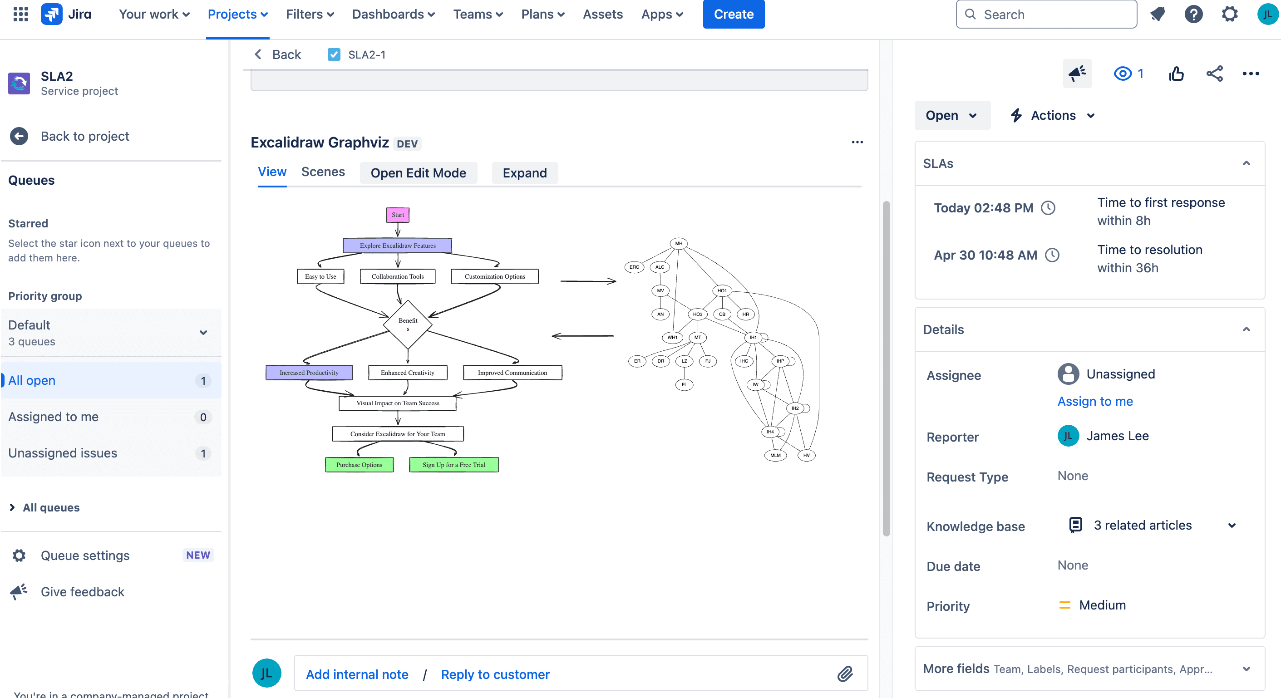
Task: Click the SLA2-1 issue type checkbox icon
Action: click(x=334, y=54)
